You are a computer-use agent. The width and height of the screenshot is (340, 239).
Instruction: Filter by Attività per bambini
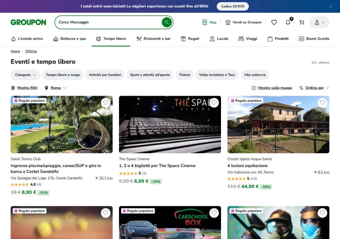click(x=105, y=75)
